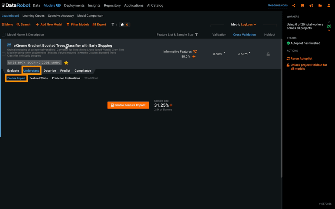Screen dimensions: 335x209
Task: Click the Informative Features label
Action: (x=178, y=51)
